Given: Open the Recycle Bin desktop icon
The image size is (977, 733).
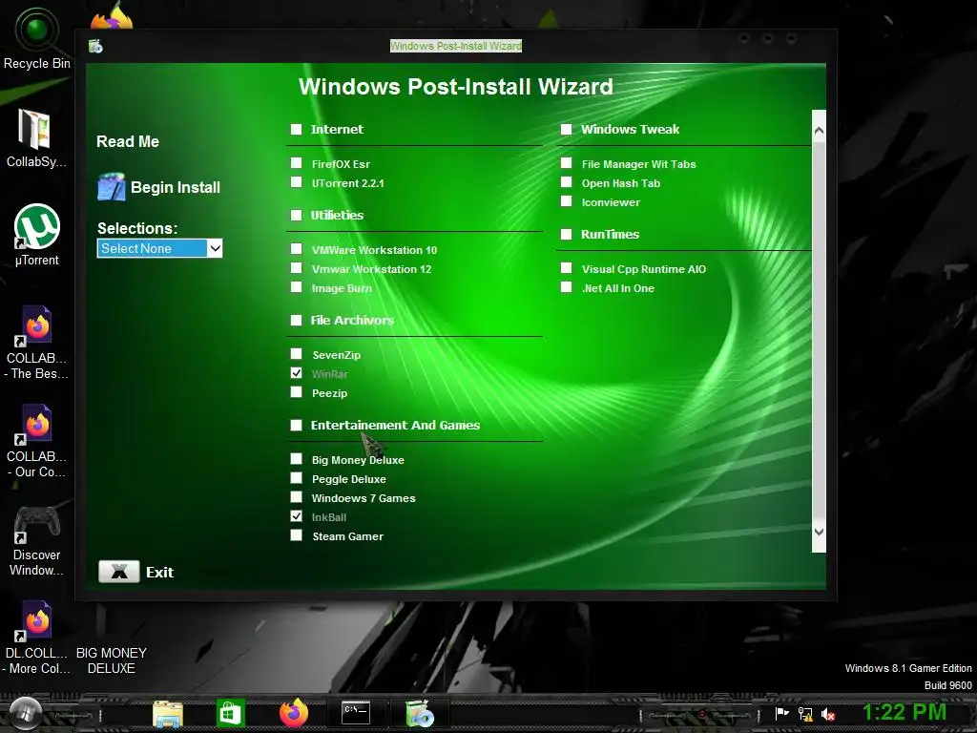Looking at the screenshot, I should (x=37, y=38).
